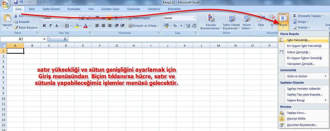
Task: Open the Genel number format dropdown
Action: point(195,18)
